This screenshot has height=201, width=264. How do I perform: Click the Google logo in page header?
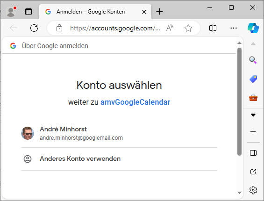(13, 46)
